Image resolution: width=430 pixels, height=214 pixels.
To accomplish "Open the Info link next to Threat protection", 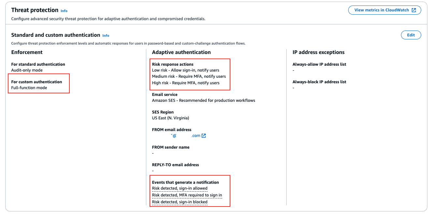I will (x=64, y=11).
